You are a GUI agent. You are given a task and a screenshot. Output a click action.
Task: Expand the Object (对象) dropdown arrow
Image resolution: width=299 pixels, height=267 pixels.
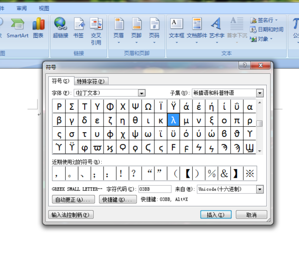pos(271,39)
